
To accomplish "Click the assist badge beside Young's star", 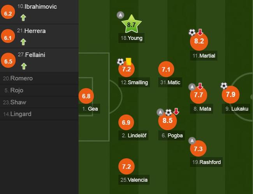I will 120,15.
